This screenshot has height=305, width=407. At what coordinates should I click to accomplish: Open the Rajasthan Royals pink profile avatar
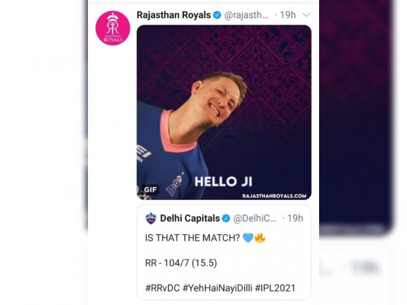113,28
